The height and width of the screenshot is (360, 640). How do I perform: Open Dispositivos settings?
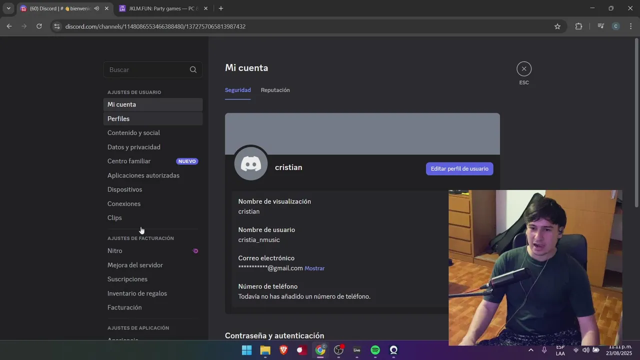153,189
